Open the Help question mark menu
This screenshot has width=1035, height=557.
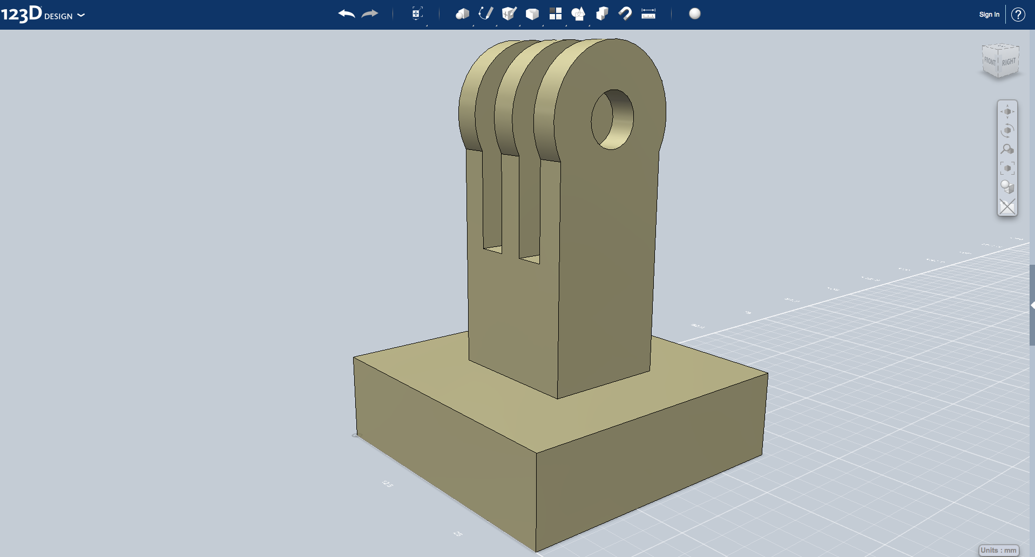(x=1018, y=15)
